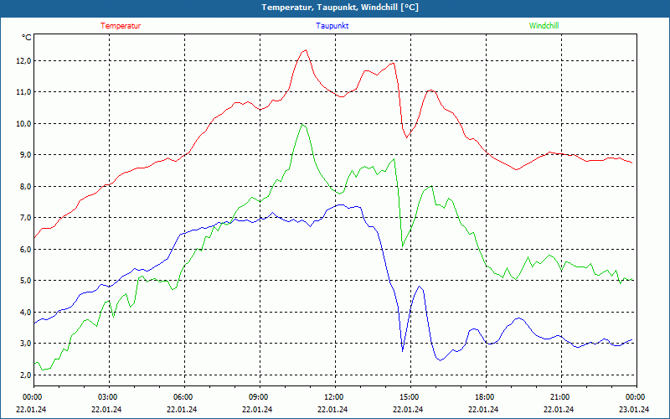Screen dimensions: 670x419
Task: Click the green Windchill legend label
Action: coord(544,26)
